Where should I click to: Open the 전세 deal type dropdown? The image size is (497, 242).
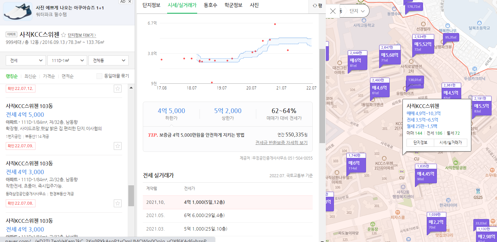[x=26, y=60]
